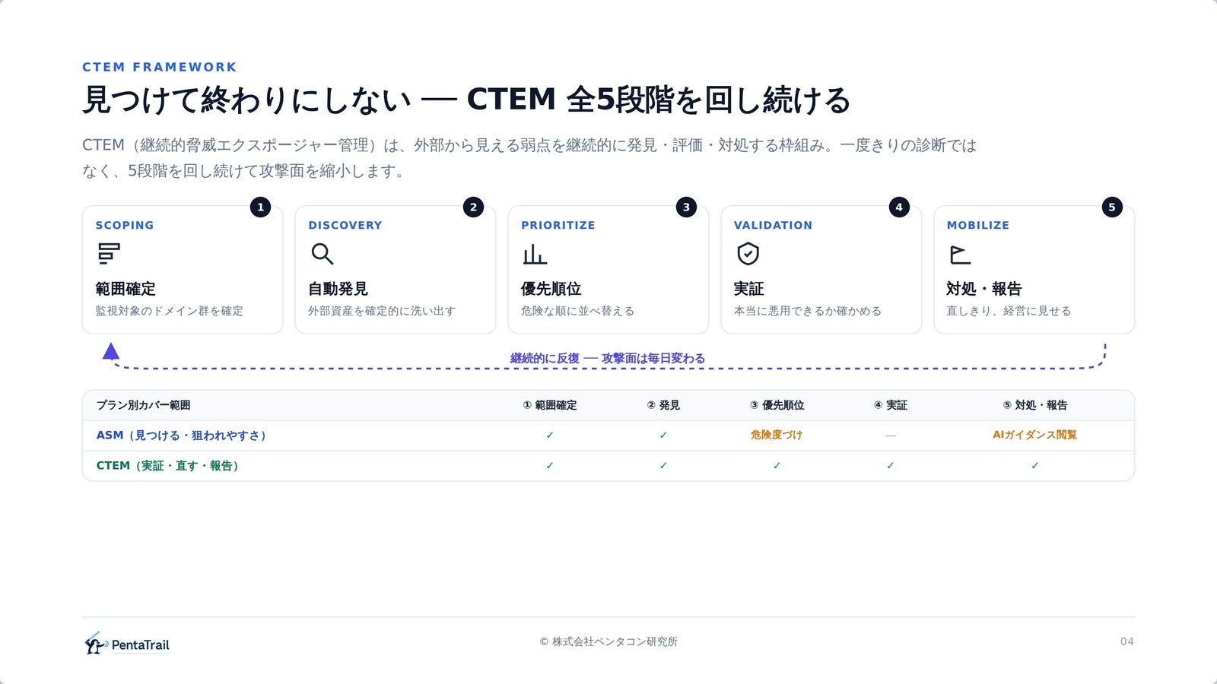The height and width of the screenshot is (684, 1217).
Task: Click the '継続的に反復 — 攻撃面は毎日変わる' loop label
Action: (x=608, y=358)
